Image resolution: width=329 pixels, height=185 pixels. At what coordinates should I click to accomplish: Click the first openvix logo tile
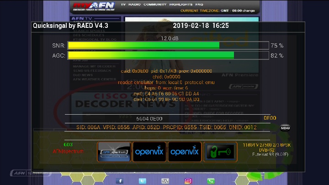149,152
